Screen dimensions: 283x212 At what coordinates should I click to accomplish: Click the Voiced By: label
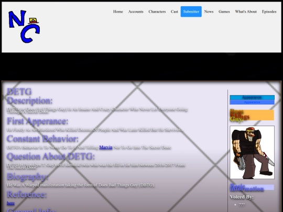click(242, 197)
